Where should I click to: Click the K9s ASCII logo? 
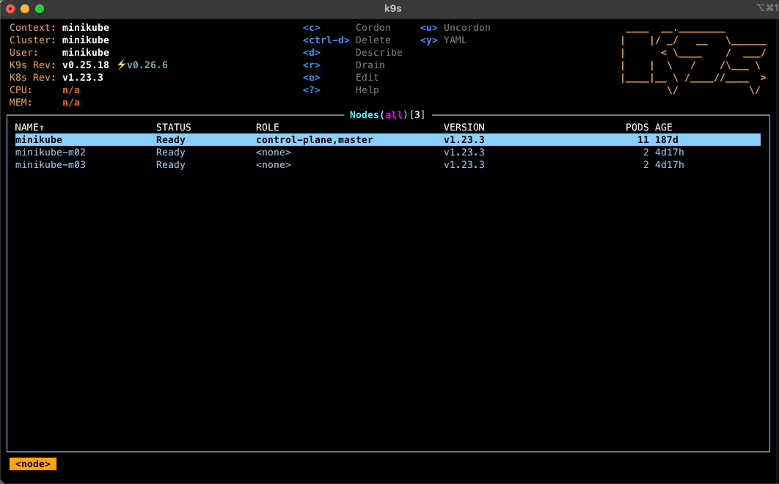pyautogui.click(x=694, y=61)
